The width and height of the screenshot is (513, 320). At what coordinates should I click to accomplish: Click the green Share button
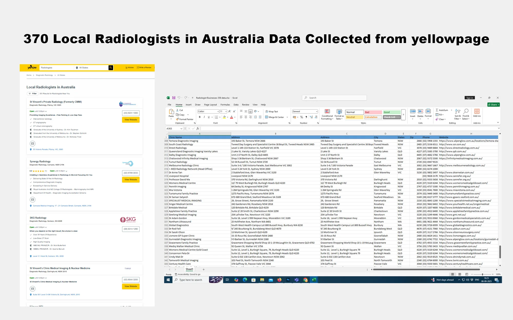pos(494,105)
